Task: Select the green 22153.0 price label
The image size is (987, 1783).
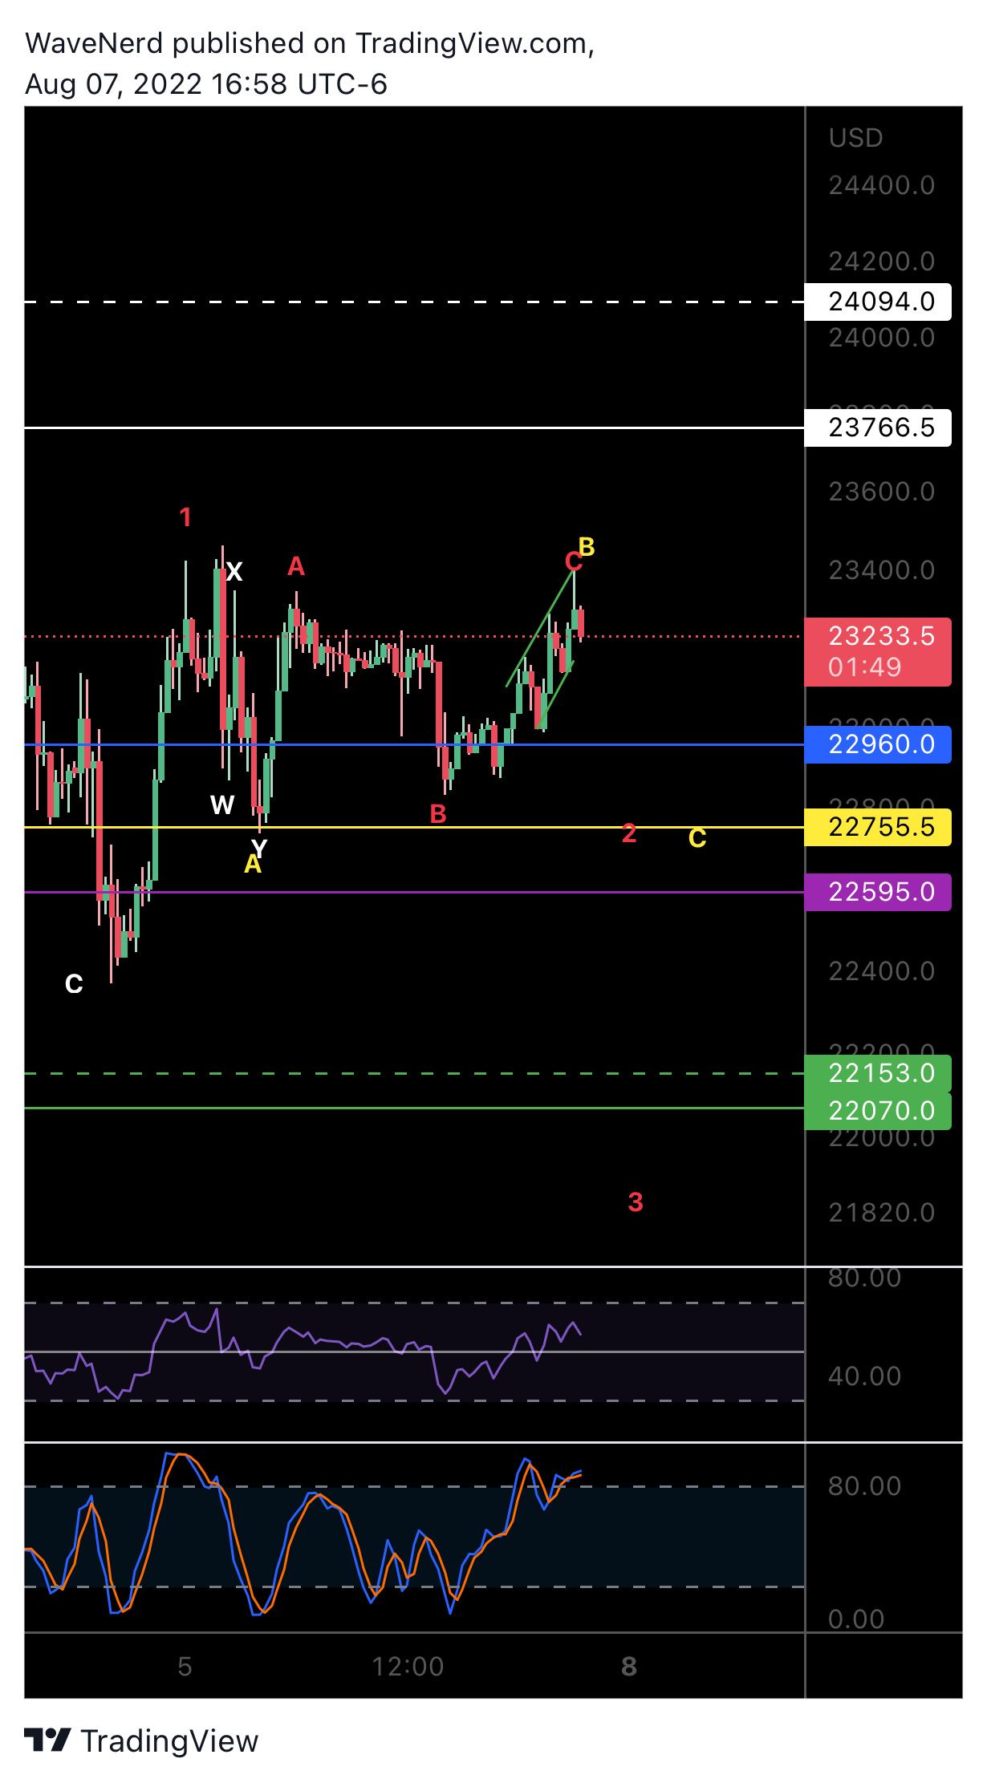Action: pyautogui.click(x=878, y=1073)
